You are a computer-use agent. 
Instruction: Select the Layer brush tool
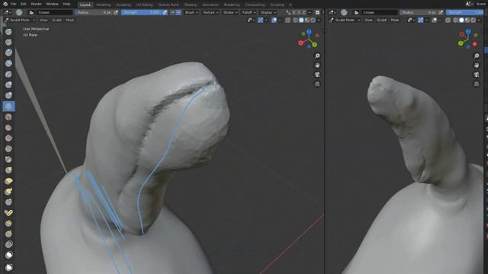coord(8,75)
